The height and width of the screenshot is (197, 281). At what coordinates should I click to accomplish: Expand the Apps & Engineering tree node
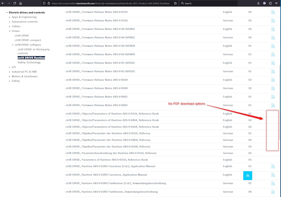point(10,17)
